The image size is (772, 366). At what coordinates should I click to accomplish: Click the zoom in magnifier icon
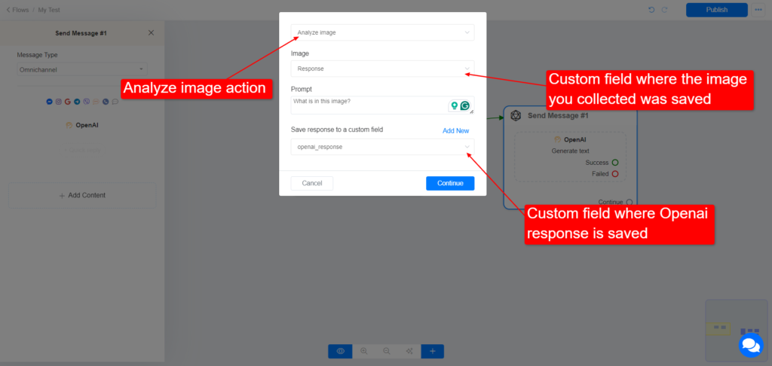coord(364,351)
